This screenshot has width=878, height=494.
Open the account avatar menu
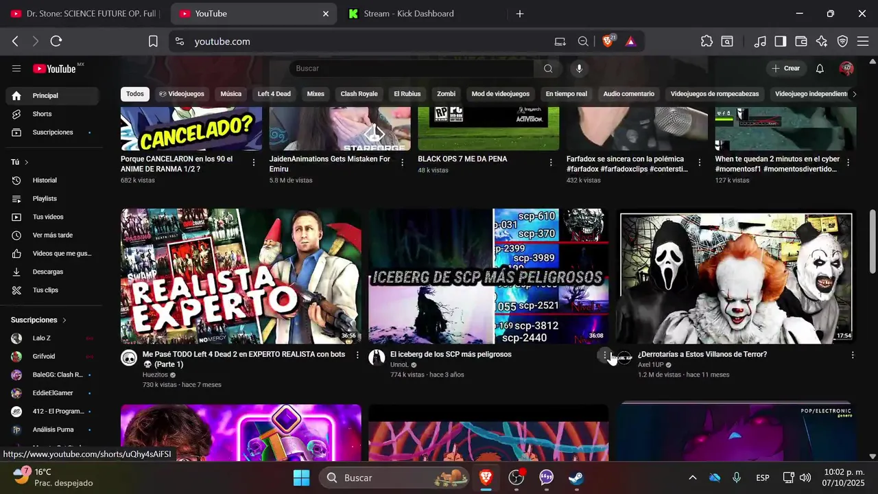(846, 69)
